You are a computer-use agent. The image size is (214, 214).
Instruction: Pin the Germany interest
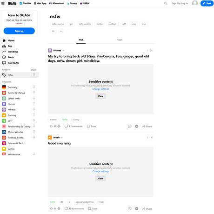(x=34, y=87)
